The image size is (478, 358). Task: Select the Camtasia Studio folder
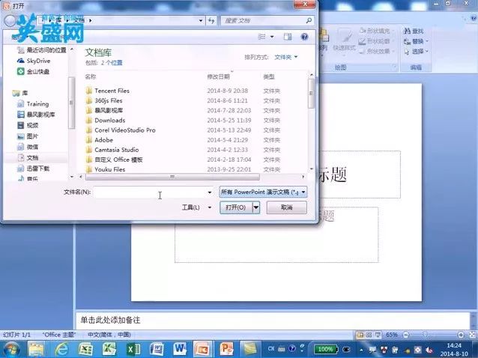pos(116,150)
